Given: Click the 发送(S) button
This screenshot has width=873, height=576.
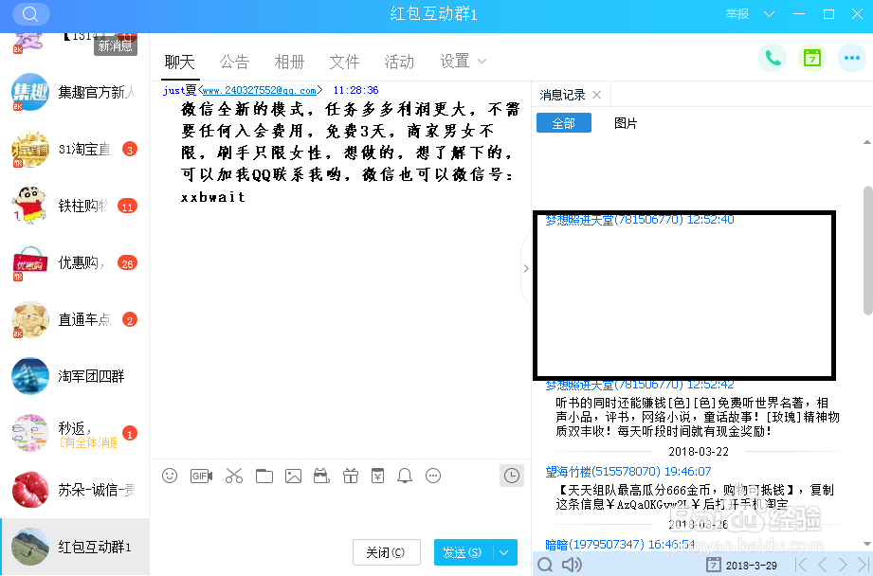Looking at the screenshot, I should click(463, 552).
